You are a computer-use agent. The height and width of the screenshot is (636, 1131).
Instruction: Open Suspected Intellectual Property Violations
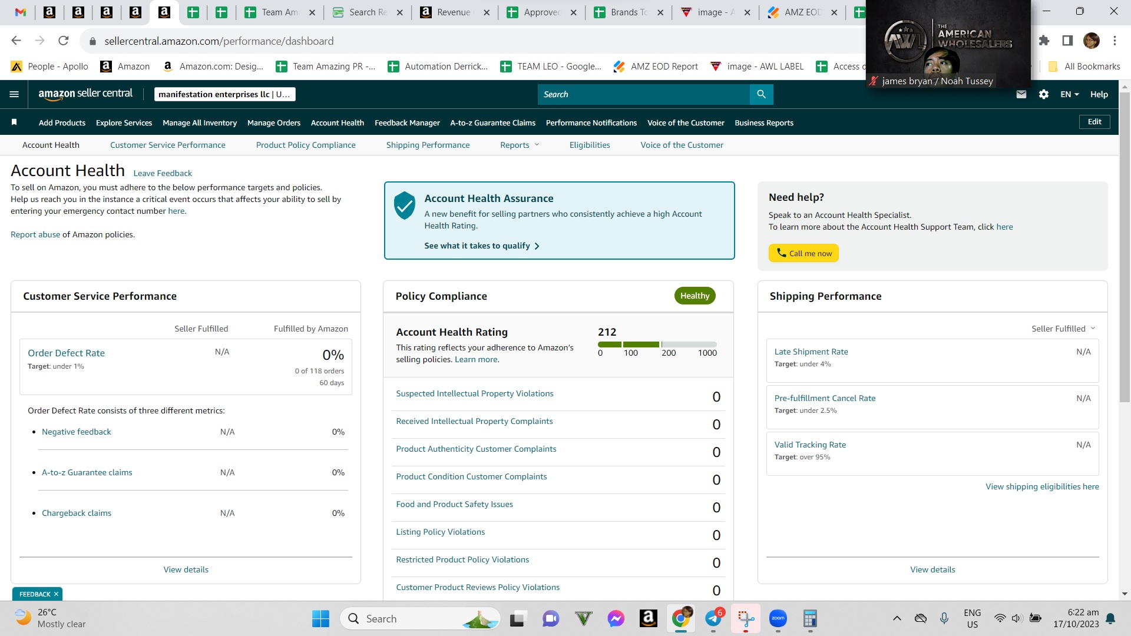pos(475,393)
